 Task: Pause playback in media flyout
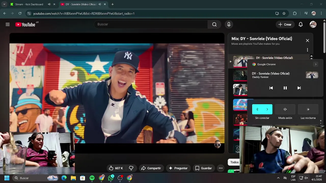pyautogui.click(x=285, y=88)
